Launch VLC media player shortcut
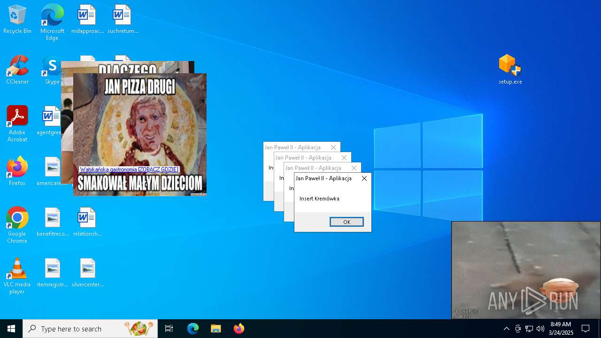601x338 pixels. pos(17,276)
